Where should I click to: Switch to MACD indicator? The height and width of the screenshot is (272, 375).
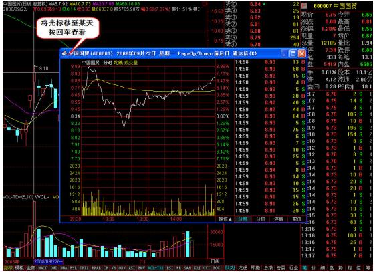point(43,268)
